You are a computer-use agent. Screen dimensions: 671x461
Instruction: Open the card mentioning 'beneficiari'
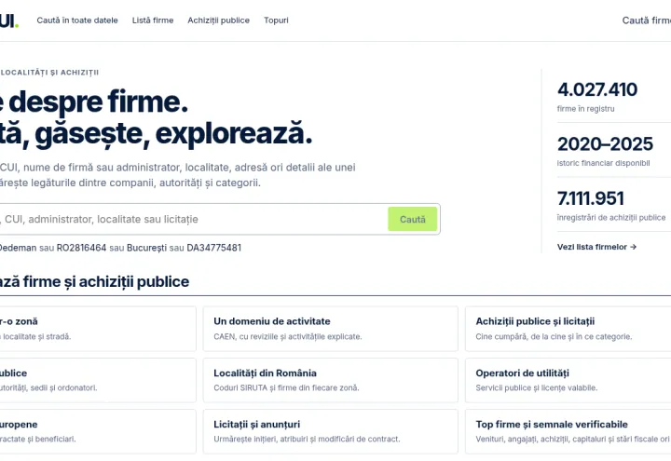(x=98, y=431)
